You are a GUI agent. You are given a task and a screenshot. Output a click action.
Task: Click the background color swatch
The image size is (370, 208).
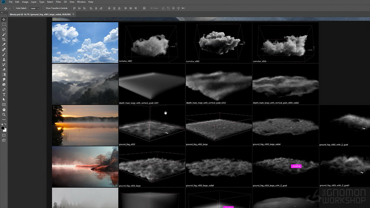[5, 130]
